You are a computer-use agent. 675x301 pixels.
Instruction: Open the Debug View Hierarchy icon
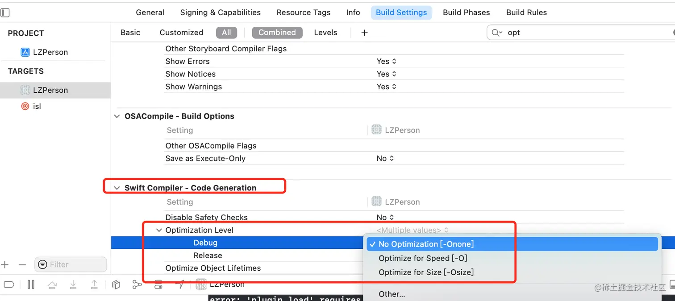[116, 285]
